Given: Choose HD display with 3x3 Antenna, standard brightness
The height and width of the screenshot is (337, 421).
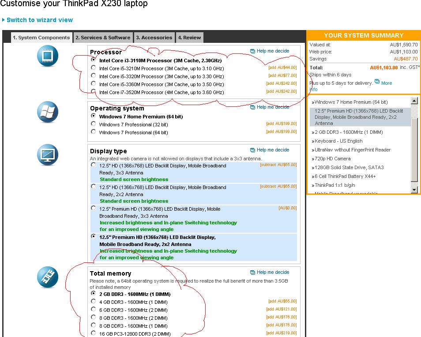Looking at the screenshot, I should click(x=93, y=165).
